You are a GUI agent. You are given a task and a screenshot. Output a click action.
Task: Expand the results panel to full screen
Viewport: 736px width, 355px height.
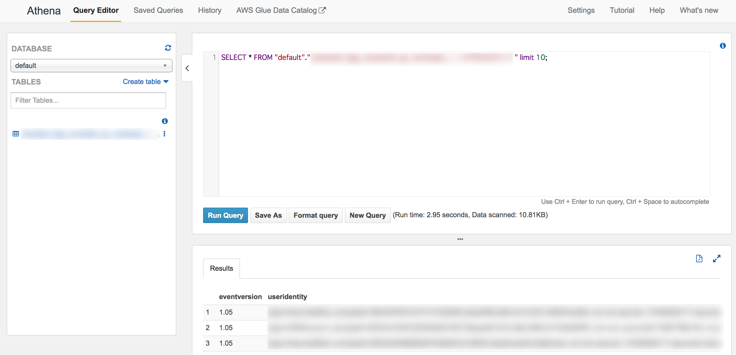[x=717, y=258]
